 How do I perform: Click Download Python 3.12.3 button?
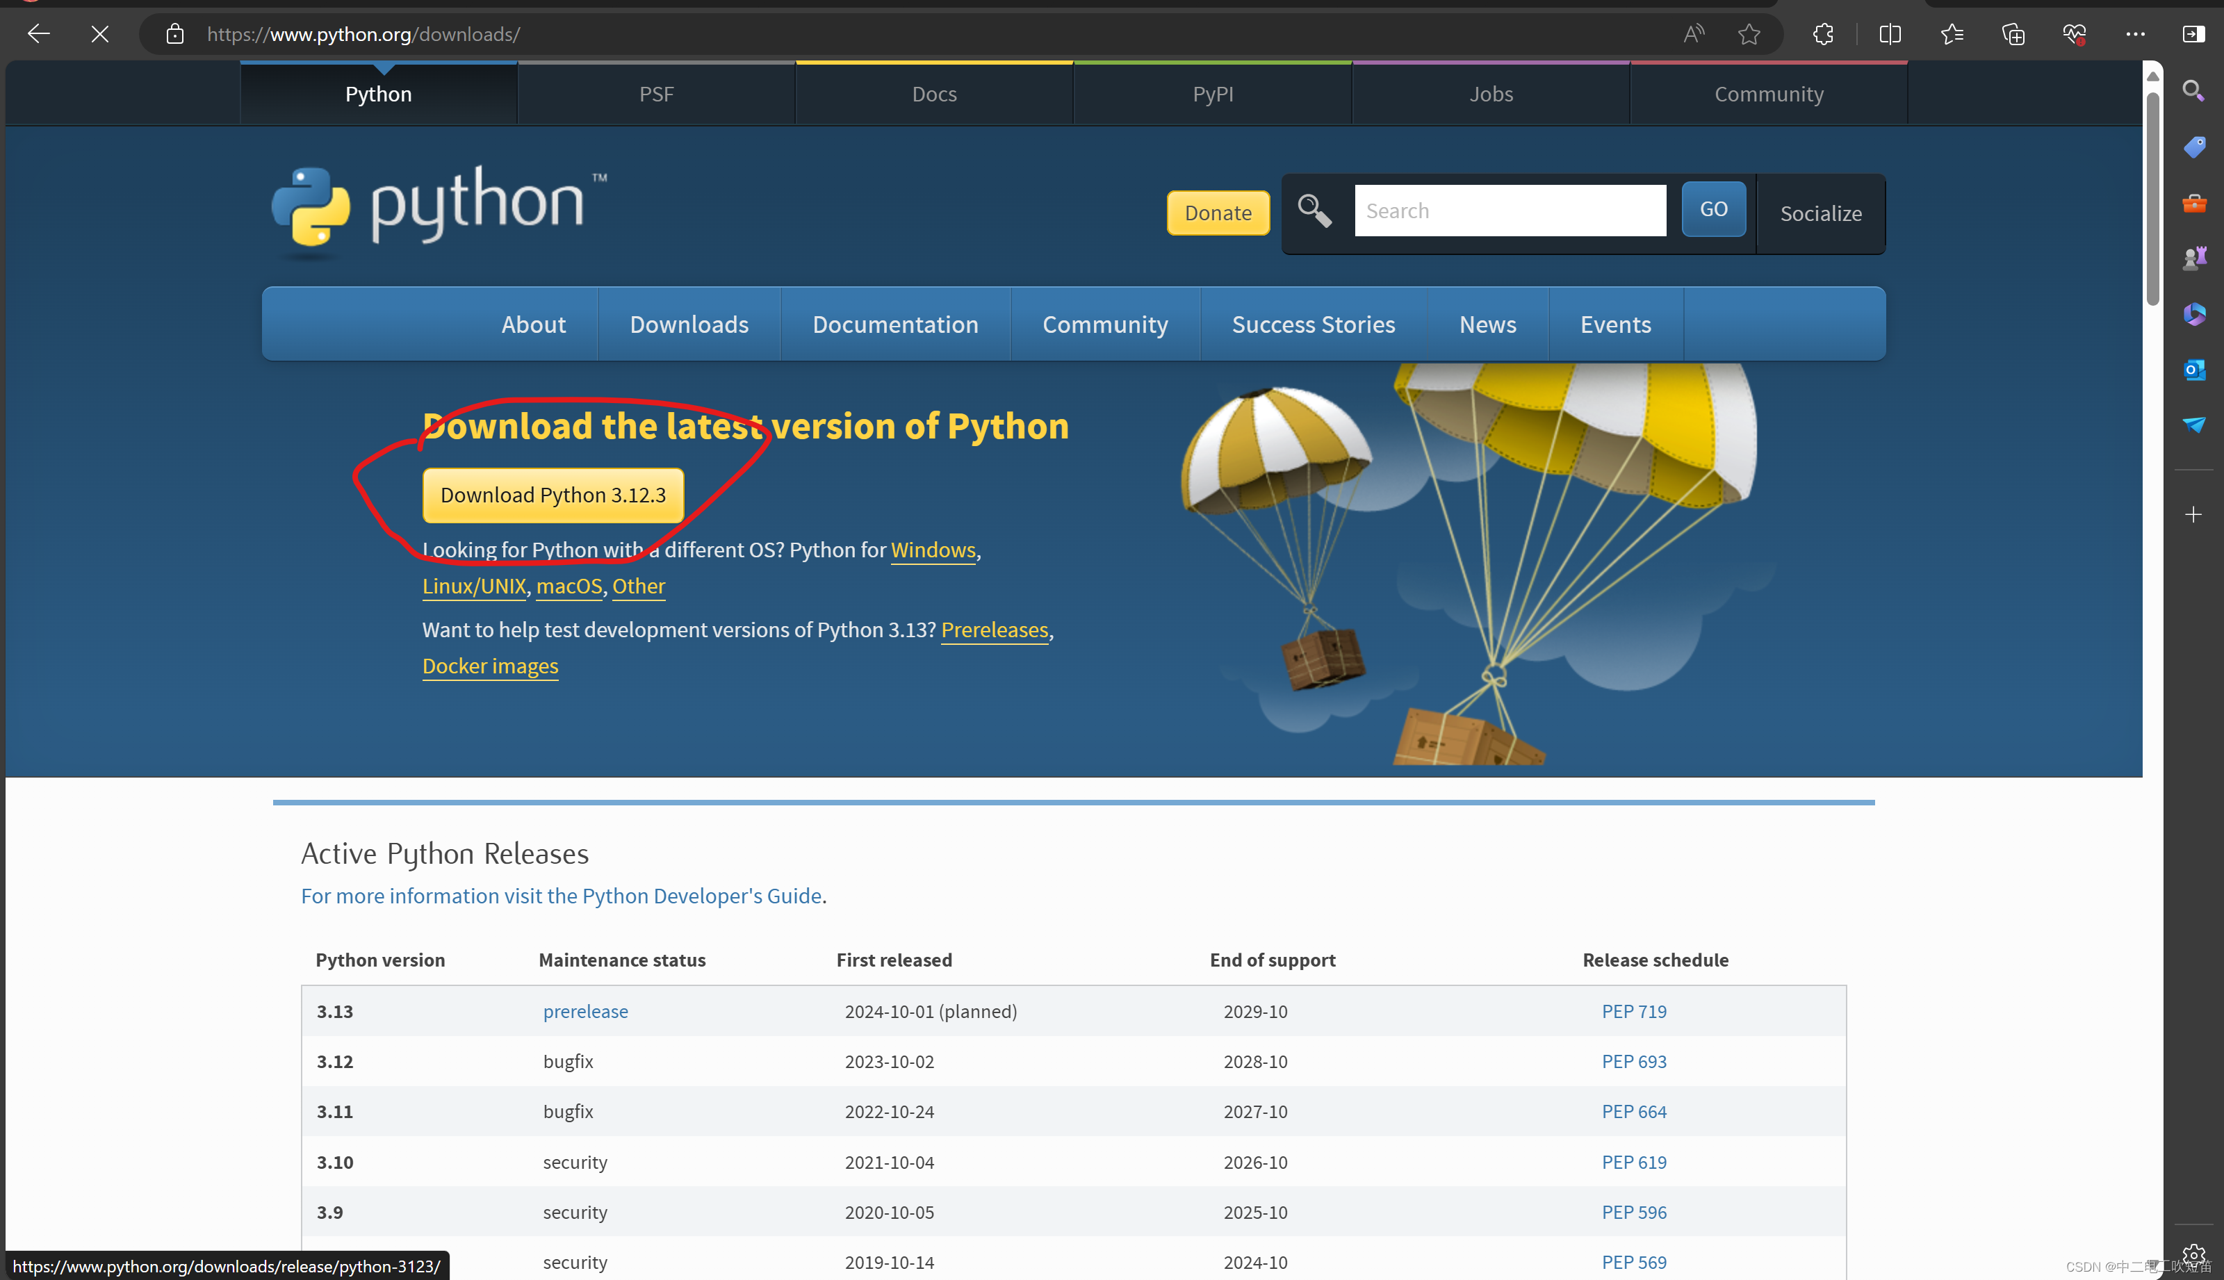[x=553, y=495]
